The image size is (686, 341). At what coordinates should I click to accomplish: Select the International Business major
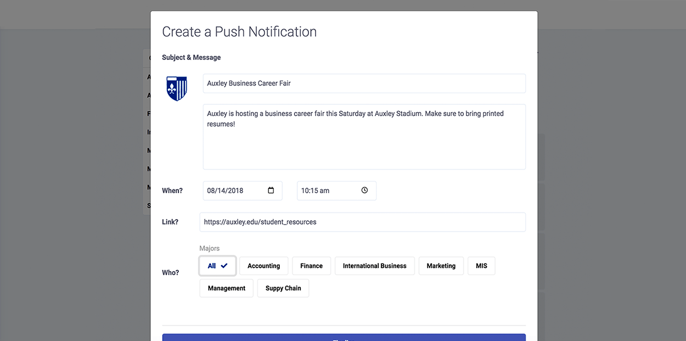[375, 266]
